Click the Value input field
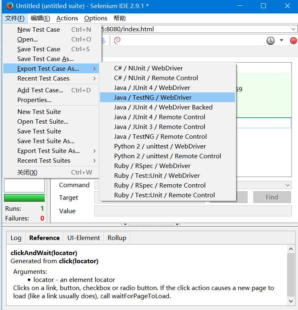298x310 pixels. click(x=193, y=211)
